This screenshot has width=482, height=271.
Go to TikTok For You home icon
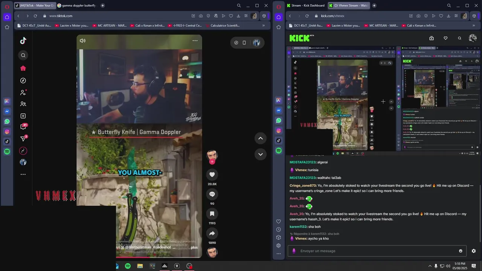pos(23,68)
